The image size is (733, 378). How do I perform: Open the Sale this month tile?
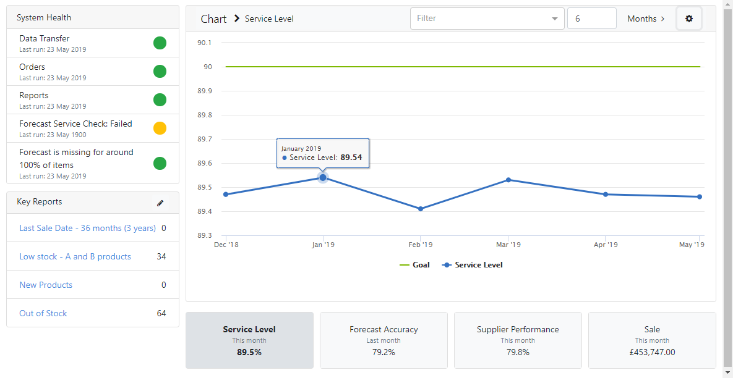pos(652,340)
